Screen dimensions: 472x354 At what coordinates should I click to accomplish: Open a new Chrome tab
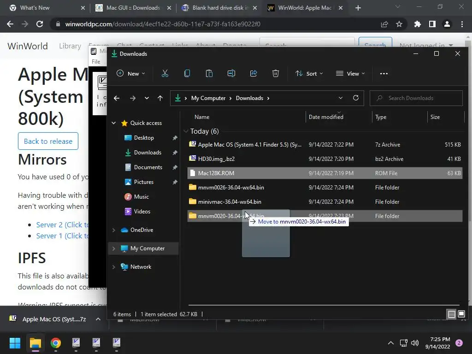(358, 8)
